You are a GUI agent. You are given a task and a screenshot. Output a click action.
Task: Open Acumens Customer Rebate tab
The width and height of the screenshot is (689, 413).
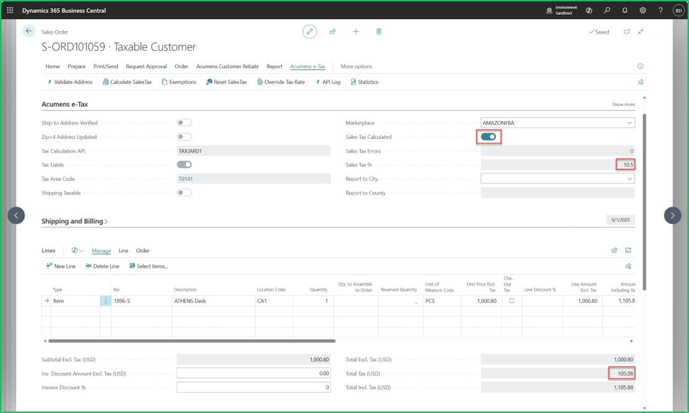click(227, 66)
